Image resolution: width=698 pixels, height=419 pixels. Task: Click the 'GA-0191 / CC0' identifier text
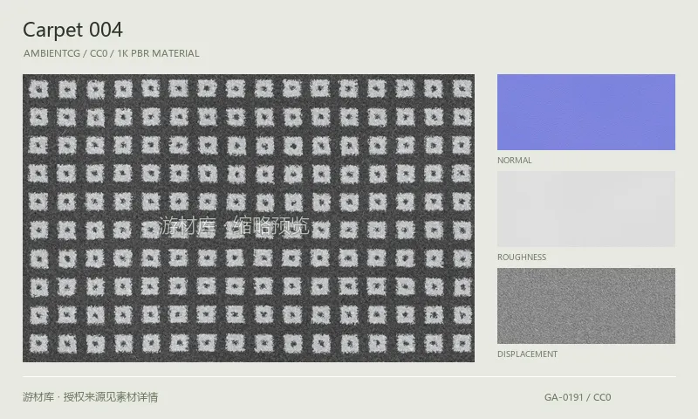point(578,397)
